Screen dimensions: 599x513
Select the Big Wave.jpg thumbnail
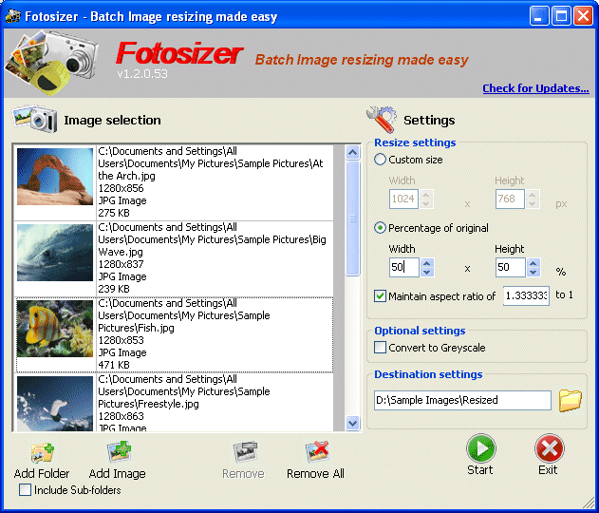pos(55,253)
